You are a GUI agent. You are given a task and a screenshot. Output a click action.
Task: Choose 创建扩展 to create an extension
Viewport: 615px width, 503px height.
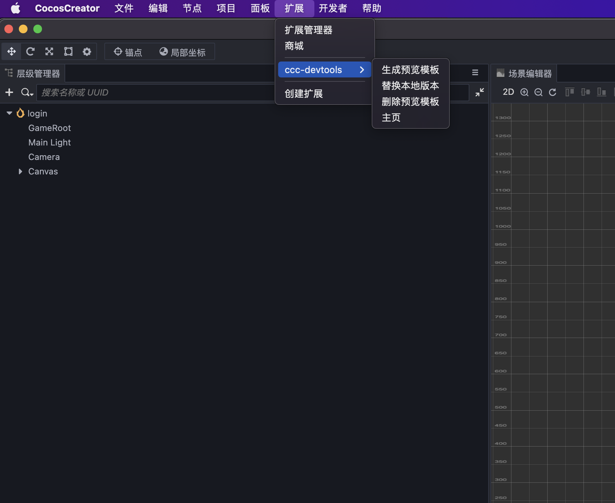coord(304,93)
